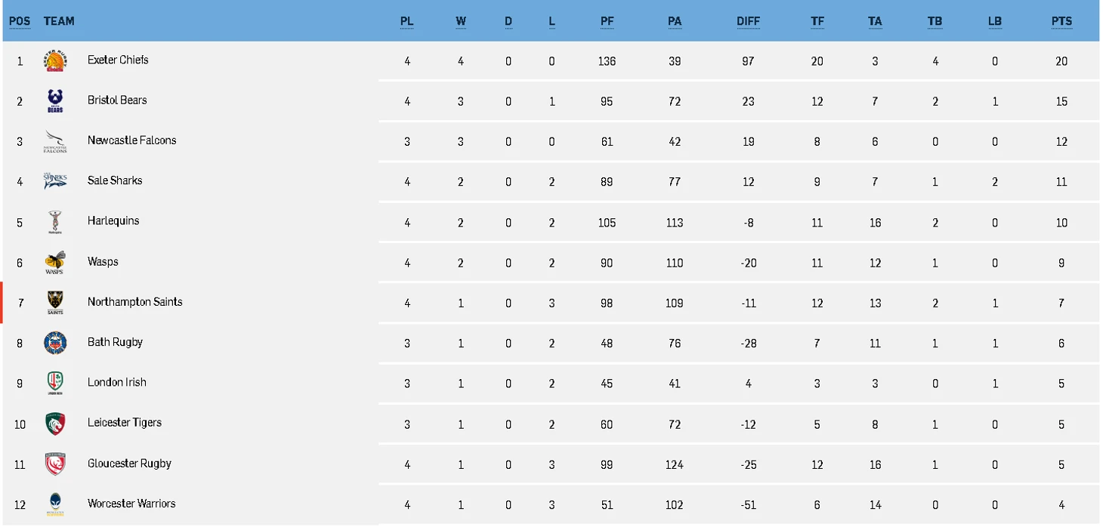Select the Northampton Saints badge
Viewport: 1103px width, 530px height.
pyautogui.click(x=55, y=303)
